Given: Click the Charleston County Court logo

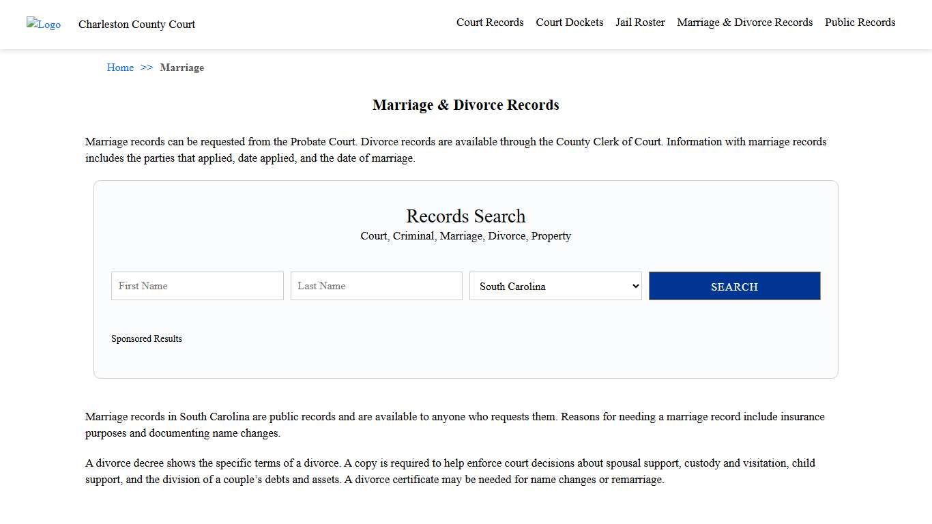Looking at the screenshot, I should pos(43,25).
